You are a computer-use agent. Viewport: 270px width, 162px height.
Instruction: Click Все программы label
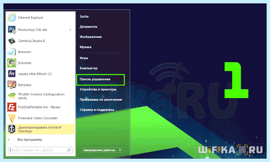point(30,139)
